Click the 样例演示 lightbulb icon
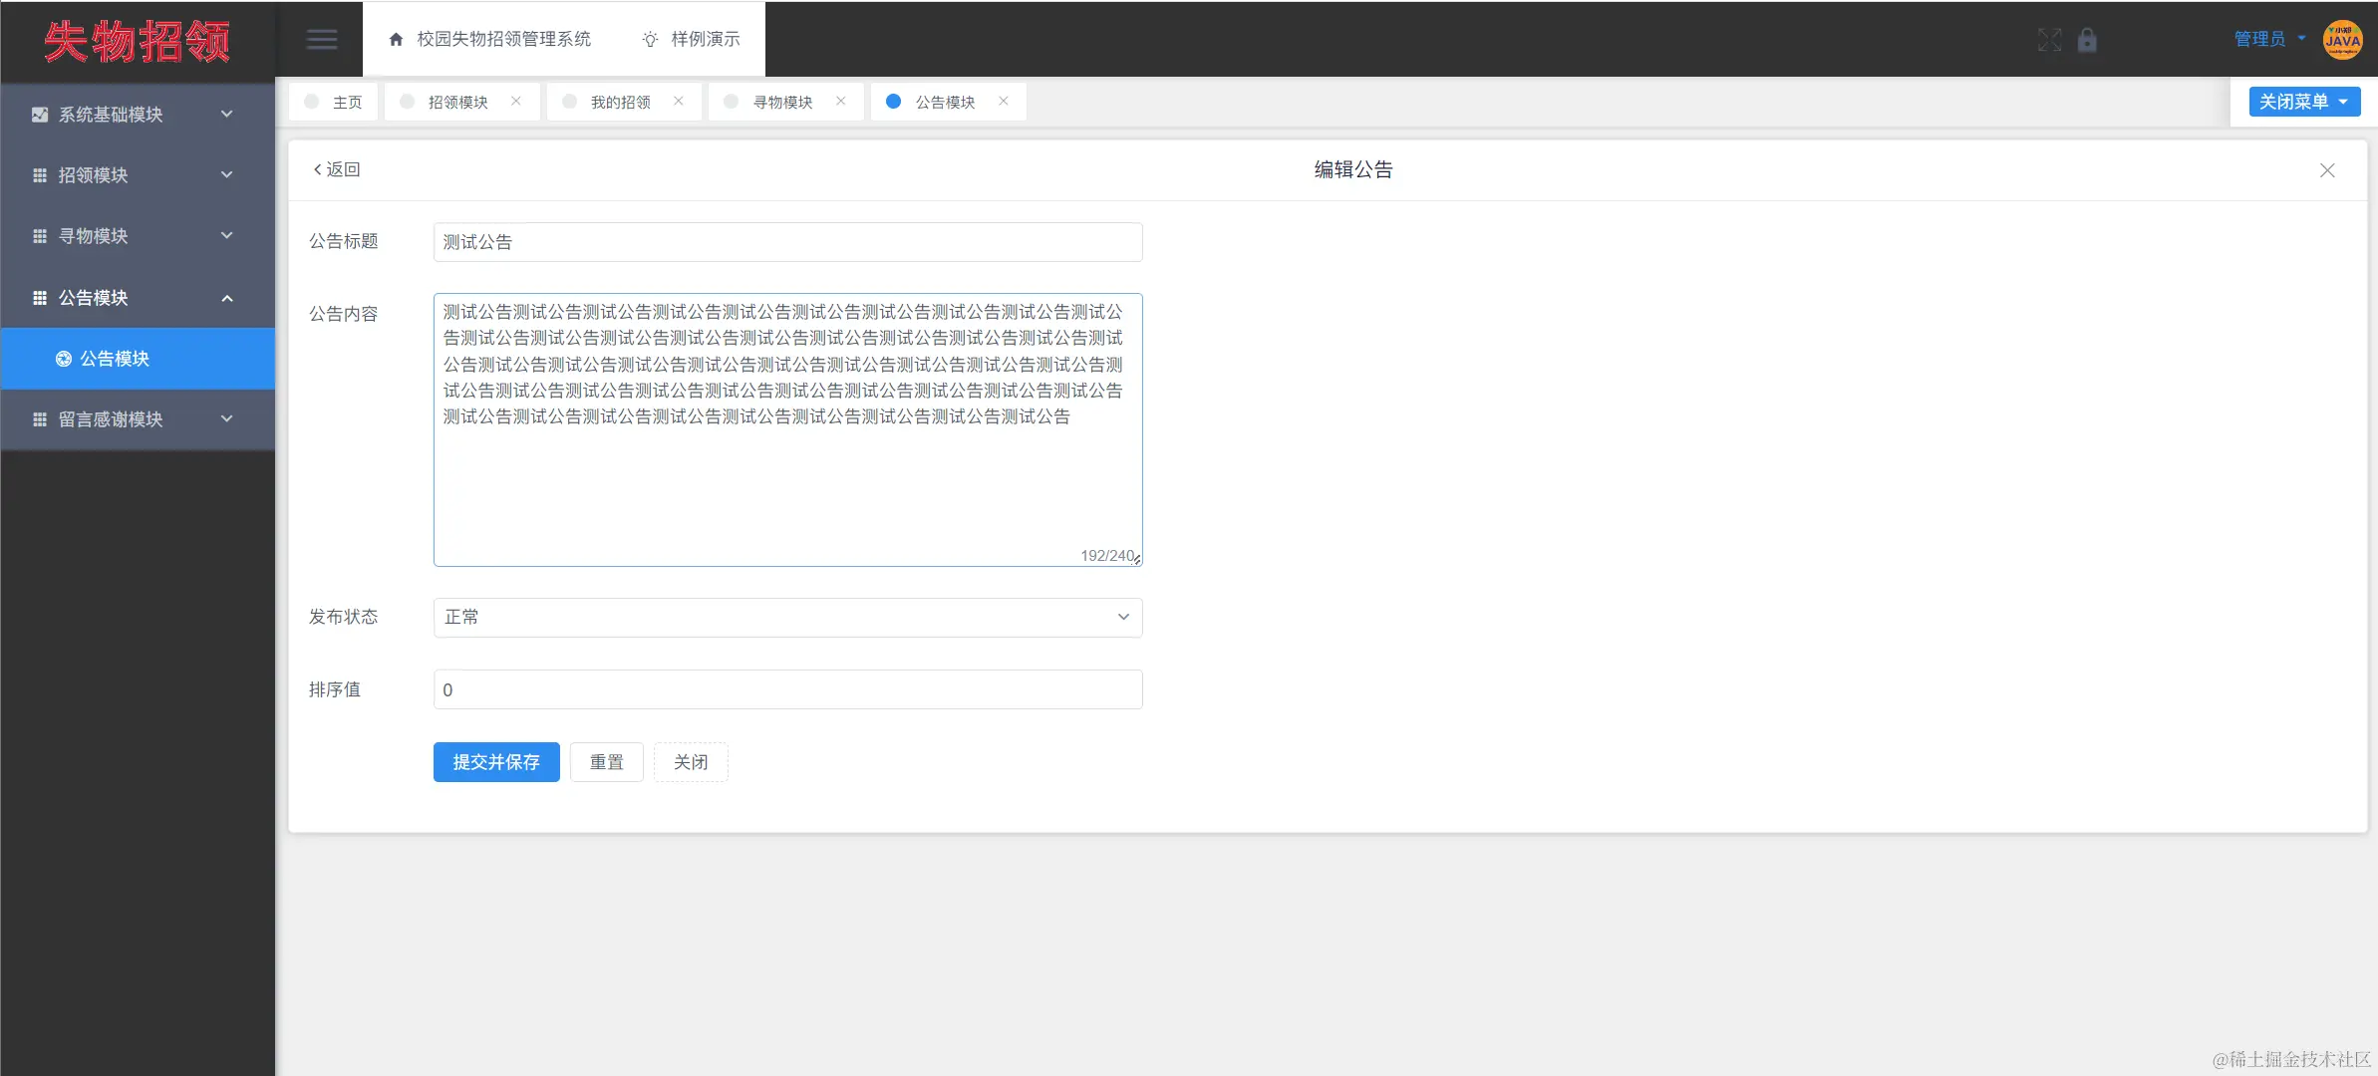The height and width of the screenshot is (1076, 2378). click(x=648, y=39)
